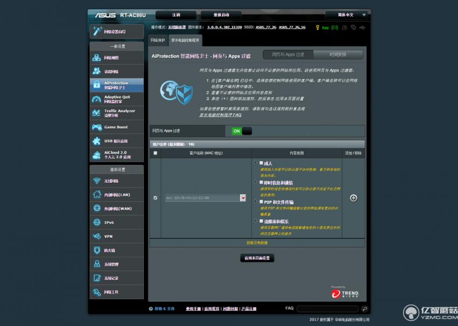
Task: Click the 重新启动 reboot button
Action: click(221, 15)
